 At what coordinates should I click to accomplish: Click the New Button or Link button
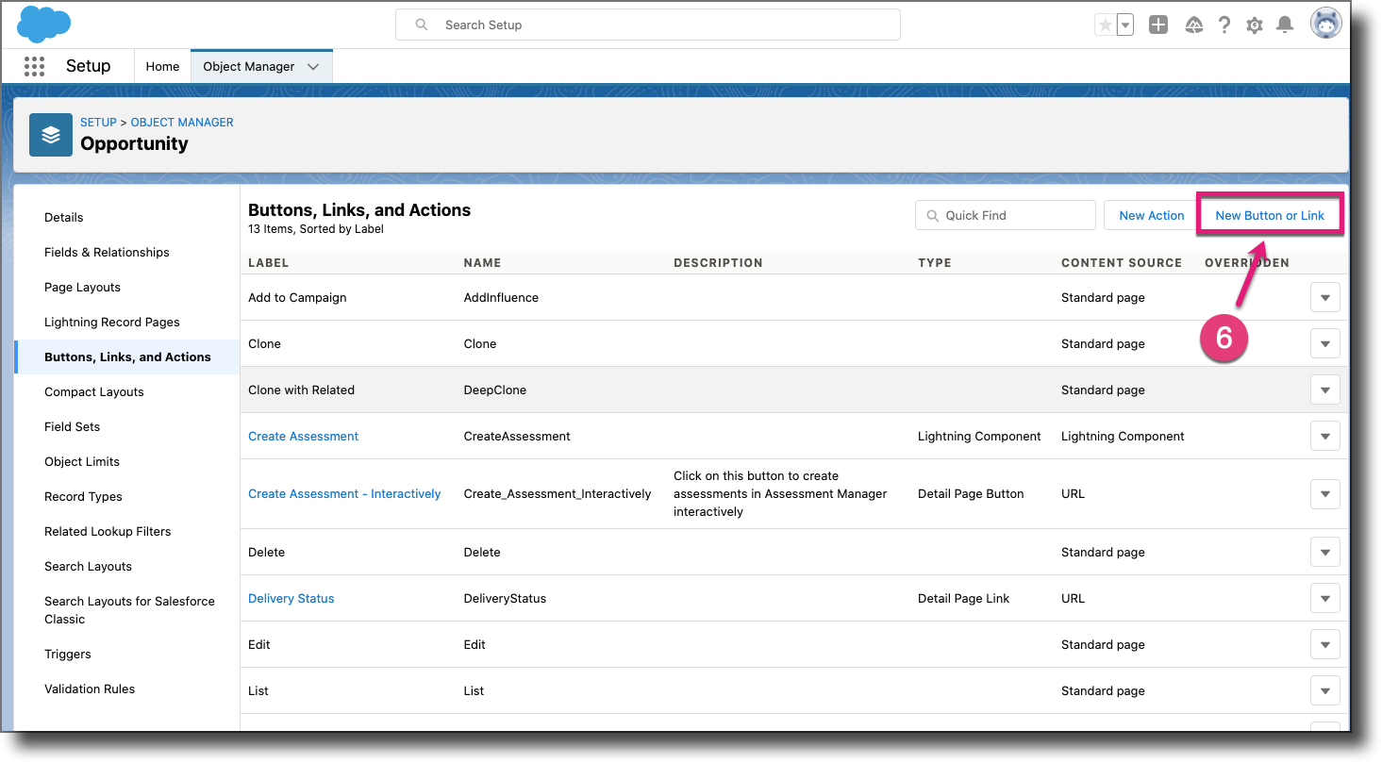[x=1270, y=216]
